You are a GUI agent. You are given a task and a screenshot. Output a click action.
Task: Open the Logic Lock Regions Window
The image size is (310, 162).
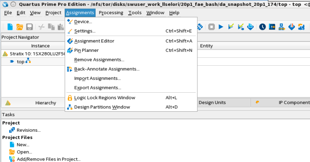[105, 98]
